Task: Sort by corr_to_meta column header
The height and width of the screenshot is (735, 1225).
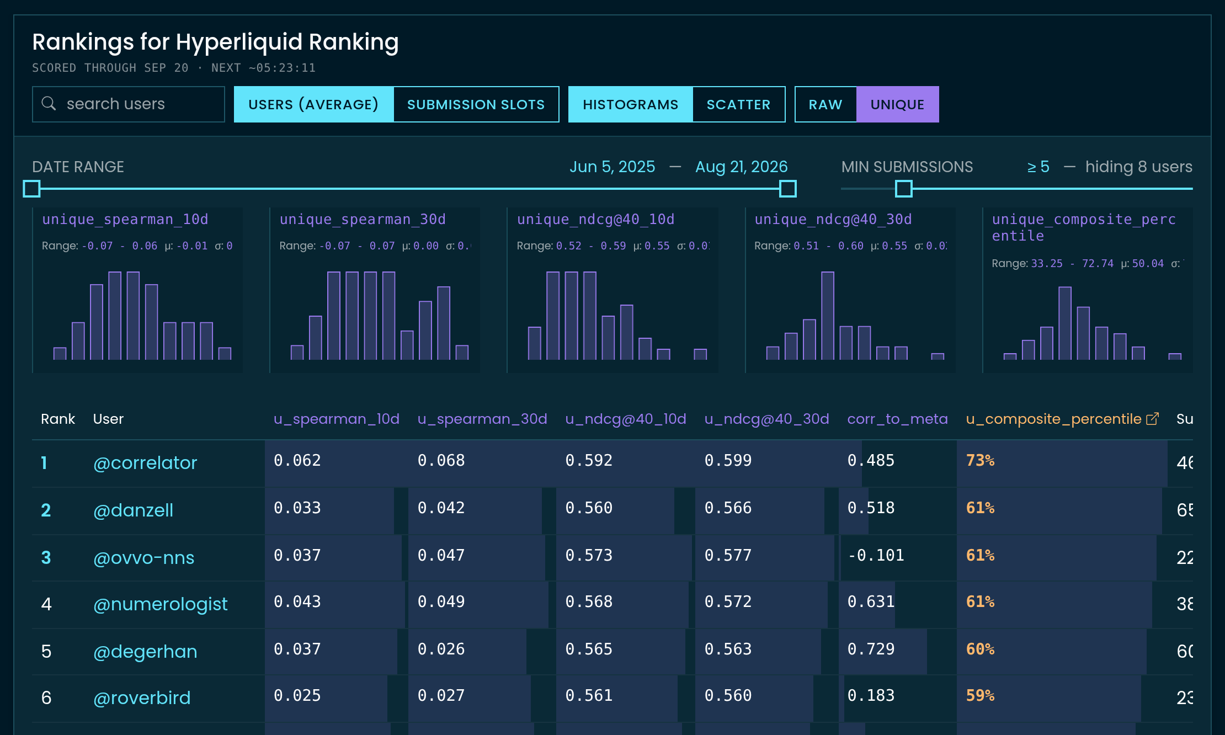Action: (898, 419)
